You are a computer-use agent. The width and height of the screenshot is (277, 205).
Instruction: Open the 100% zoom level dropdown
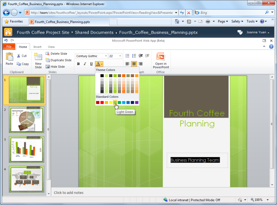pos(268,200)
